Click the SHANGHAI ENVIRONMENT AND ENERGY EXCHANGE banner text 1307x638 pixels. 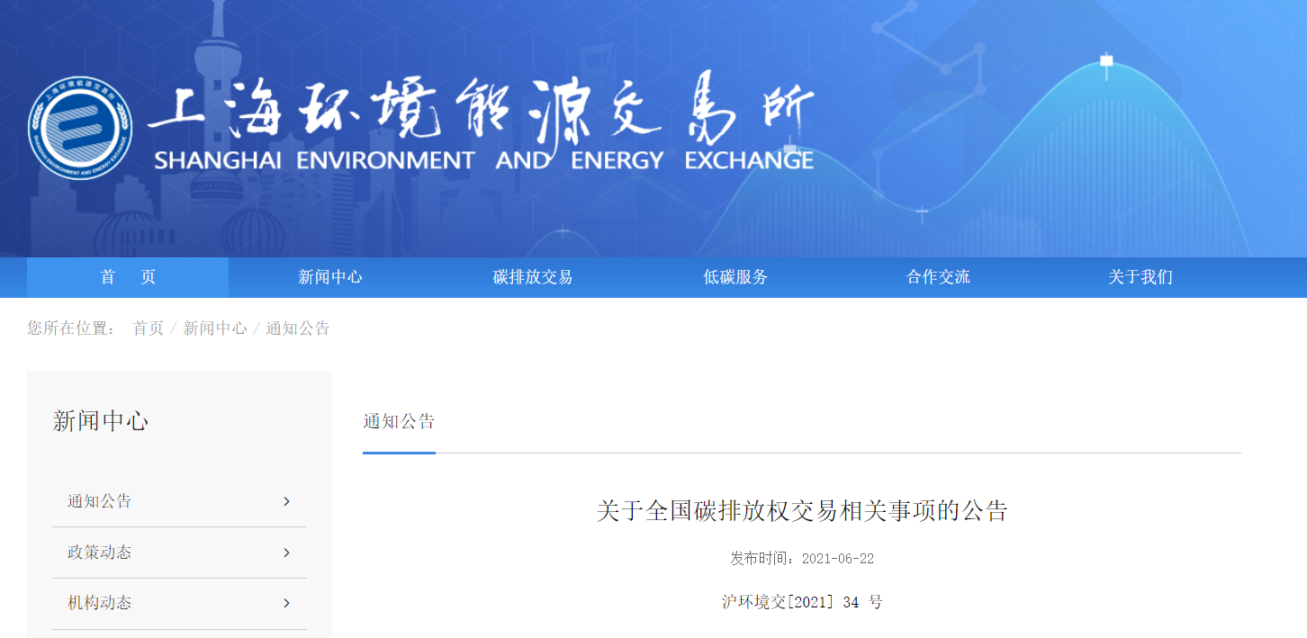484,161
